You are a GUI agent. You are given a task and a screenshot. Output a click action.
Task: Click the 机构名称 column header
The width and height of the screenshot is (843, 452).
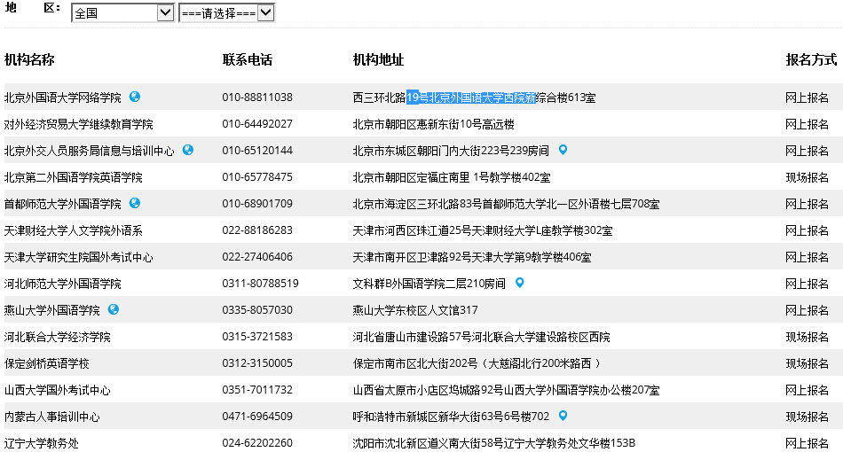(29, 60)
